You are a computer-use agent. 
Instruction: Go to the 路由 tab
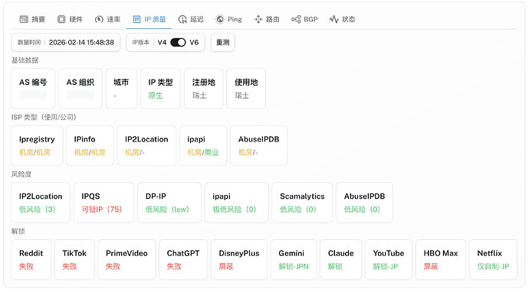(x=267, y=19)
